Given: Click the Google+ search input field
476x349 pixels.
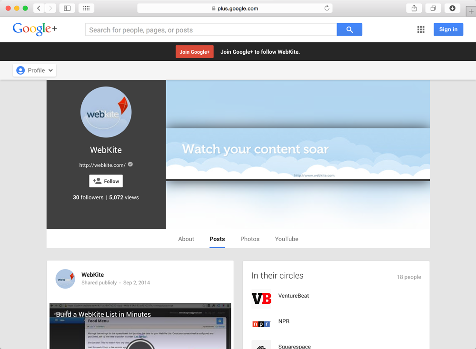Looking at the screenshot, I should [x=211, y=30].
